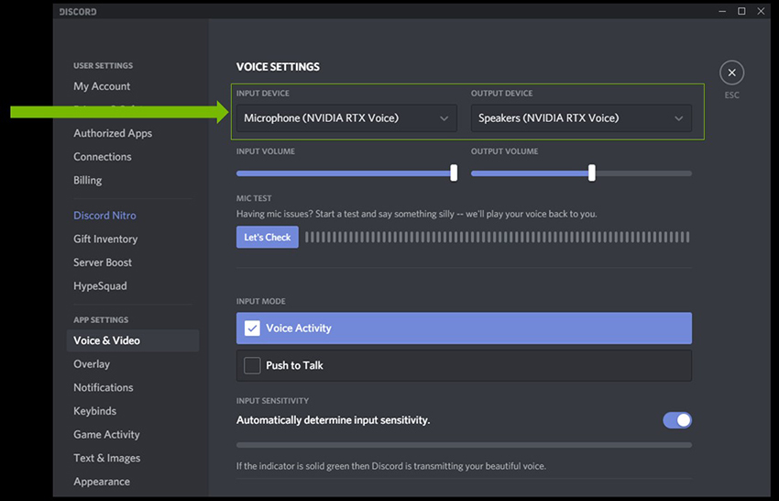Screen dimensions: 779x501
Task: Go to Keybinds settings
Action: tap(94, 411)
